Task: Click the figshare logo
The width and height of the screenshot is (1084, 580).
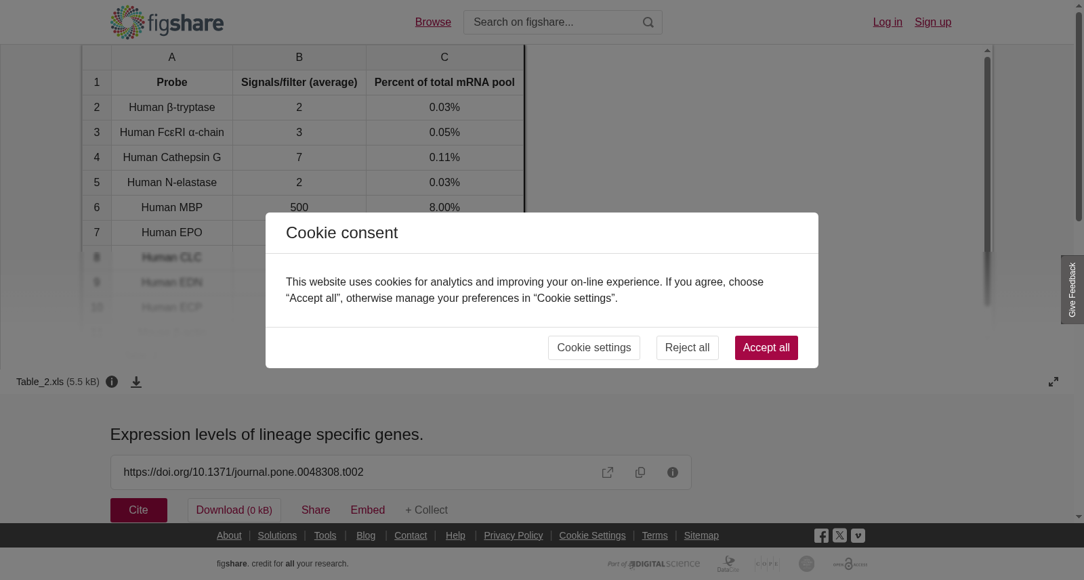Action: click(x=167, y=22)
